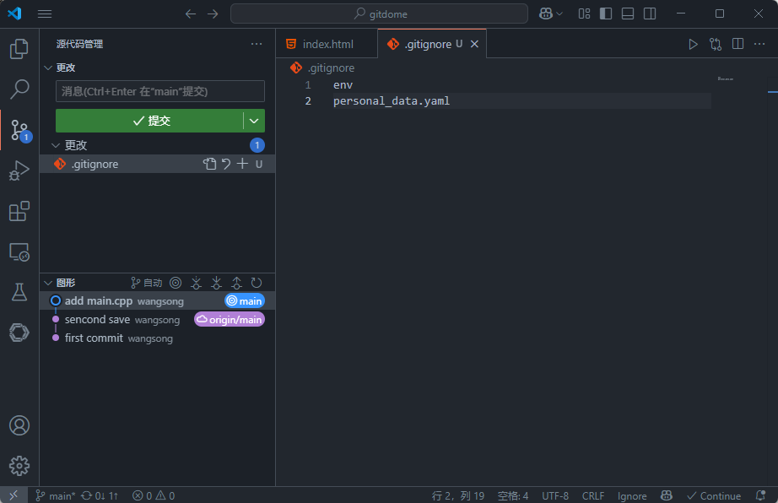Open Run and Debug view
Image resolution: width=778 pixels, height=503 pixels.
[19, 170]
